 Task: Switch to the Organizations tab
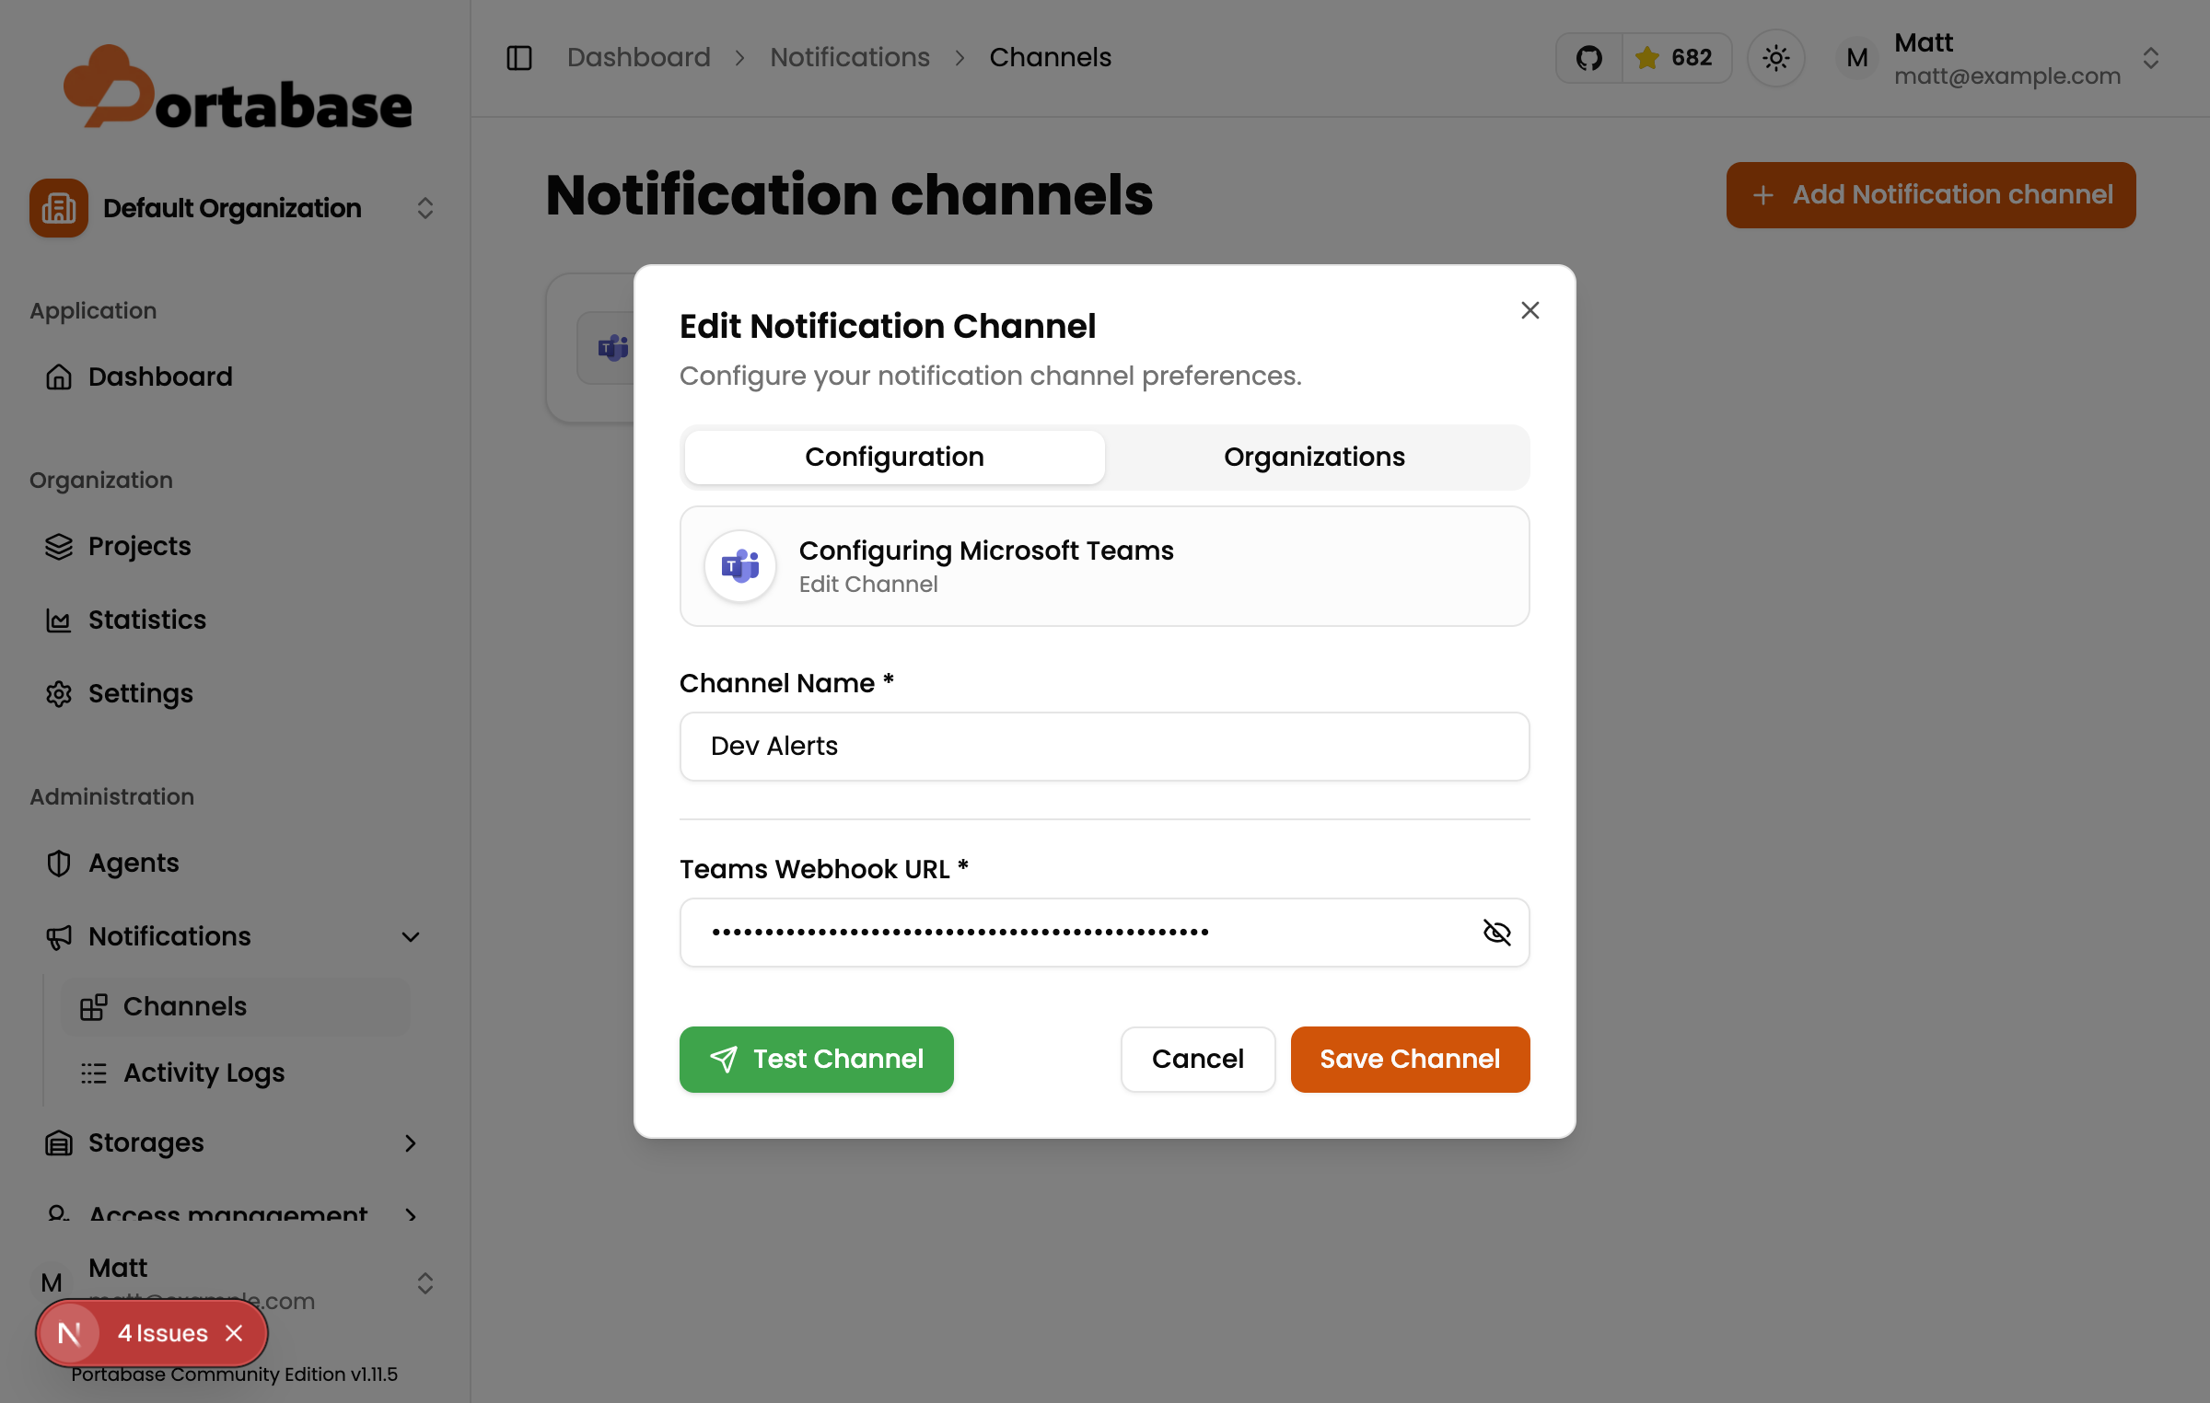pyautogui.click(x=1314, y=457)
